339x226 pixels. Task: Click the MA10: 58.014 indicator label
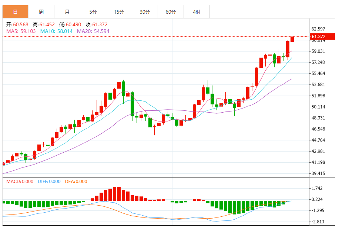56,31
